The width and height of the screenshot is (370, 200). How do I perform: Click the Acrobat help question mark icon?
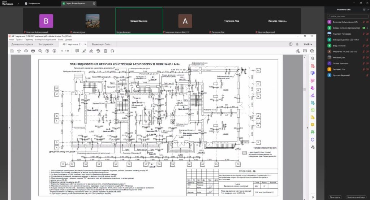(x=291, y=44)
